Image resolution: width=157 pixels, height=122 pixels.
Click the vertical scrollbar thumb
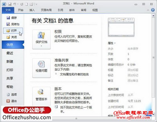pyautogui.click(x=153, y=58)
